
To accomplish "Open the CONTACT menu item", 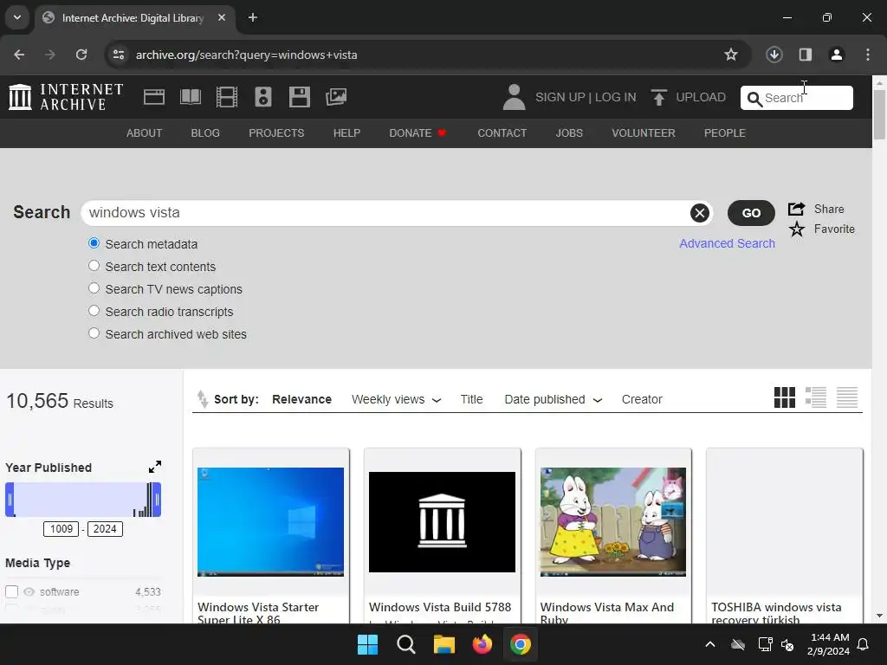I will (502, 132).
